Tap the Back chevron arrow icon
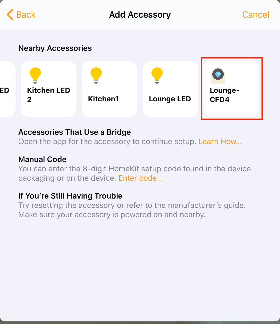Viewport: 280px width, 324px height. coord(10,15)
